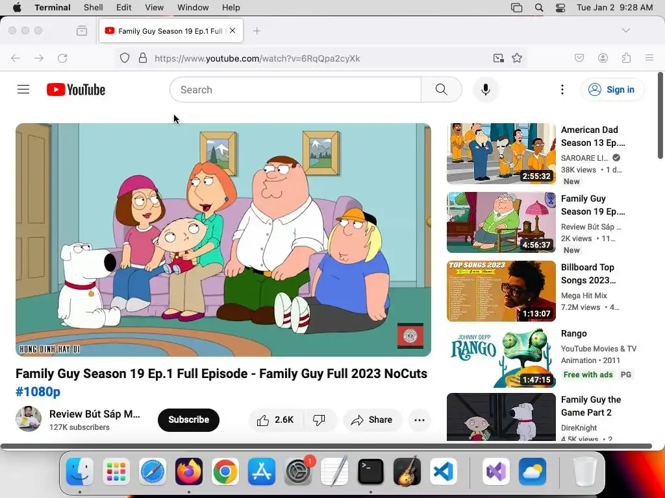Image resolution: width=665 pixels, height=498 pixels.
Task: Open Google Chrome from Dock
Action: (x=225, y=471)
